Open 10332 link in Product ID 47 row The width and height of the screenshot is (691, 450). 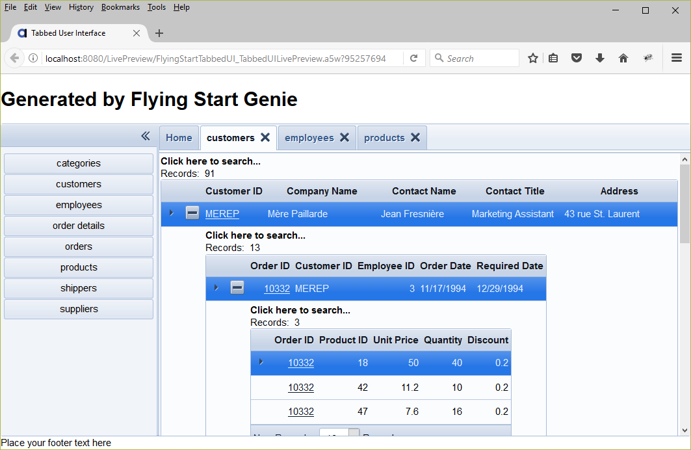(x=301, y=412)
